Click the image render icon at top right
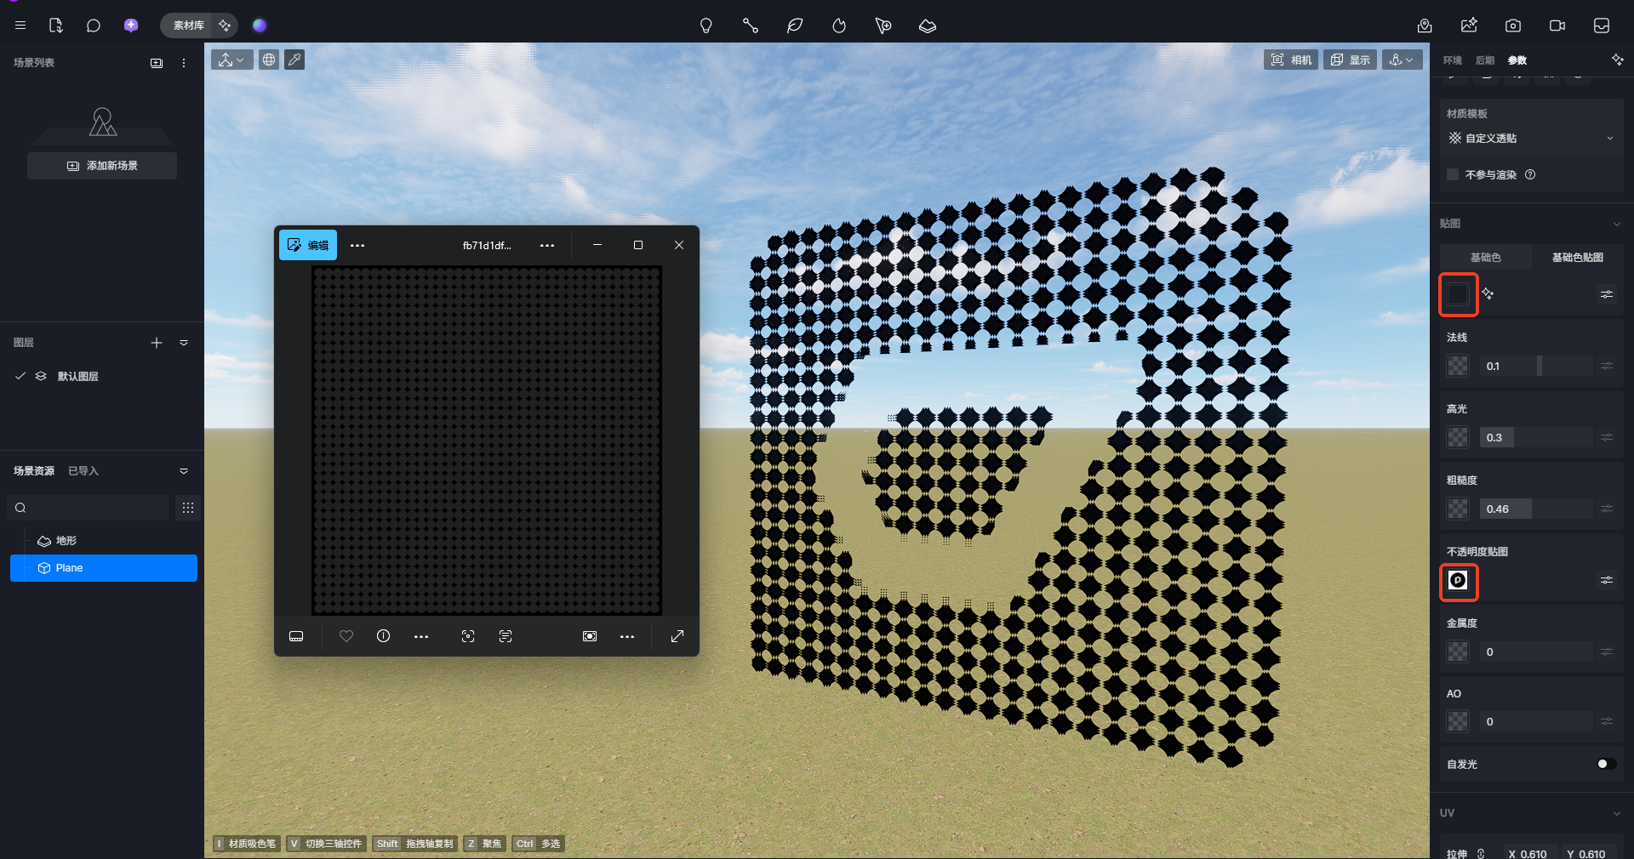1634x859 pixels. (1469, 26)
